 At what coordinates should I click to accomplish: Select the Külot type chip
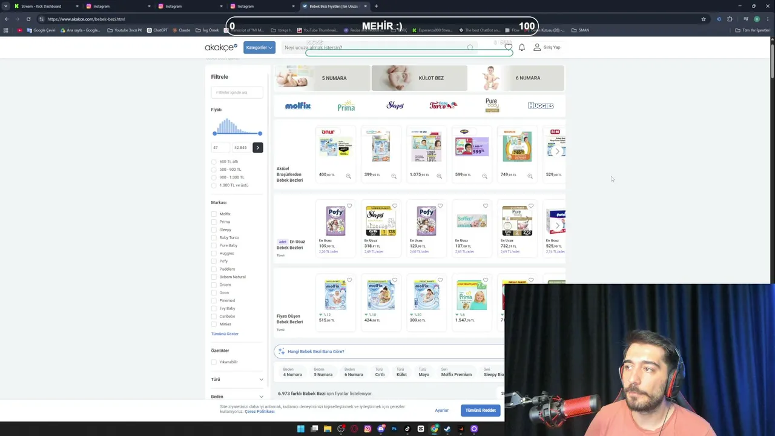tap(401, 372)
